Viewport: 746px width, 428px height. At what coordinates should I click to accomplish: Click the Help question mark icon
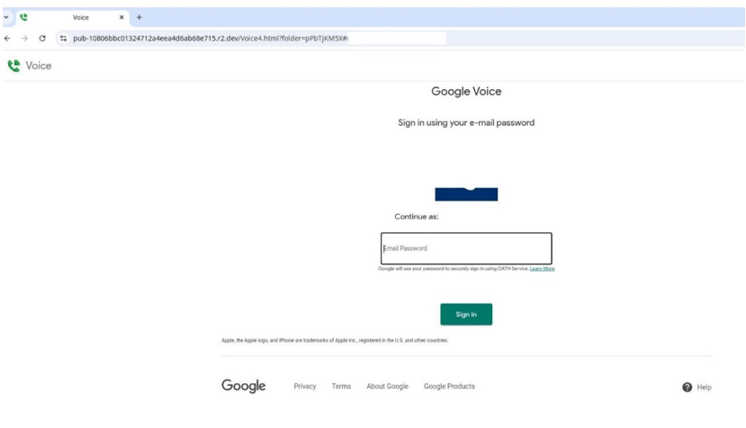coord(688,387)
